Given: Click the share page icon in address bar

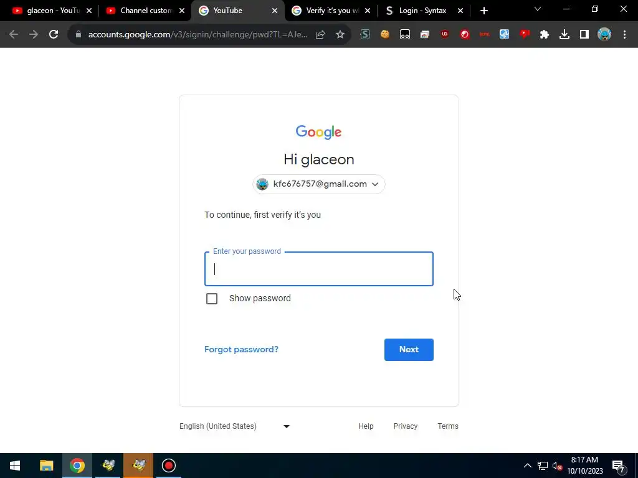Looking at the screenshot, I should pyautogui.click(x=320, y=35).
